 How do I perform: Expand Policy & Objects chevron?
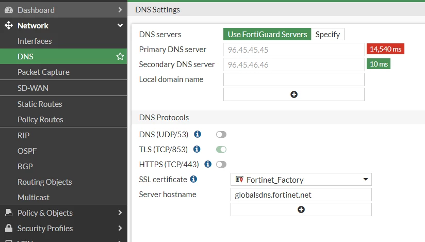point(120,213)
